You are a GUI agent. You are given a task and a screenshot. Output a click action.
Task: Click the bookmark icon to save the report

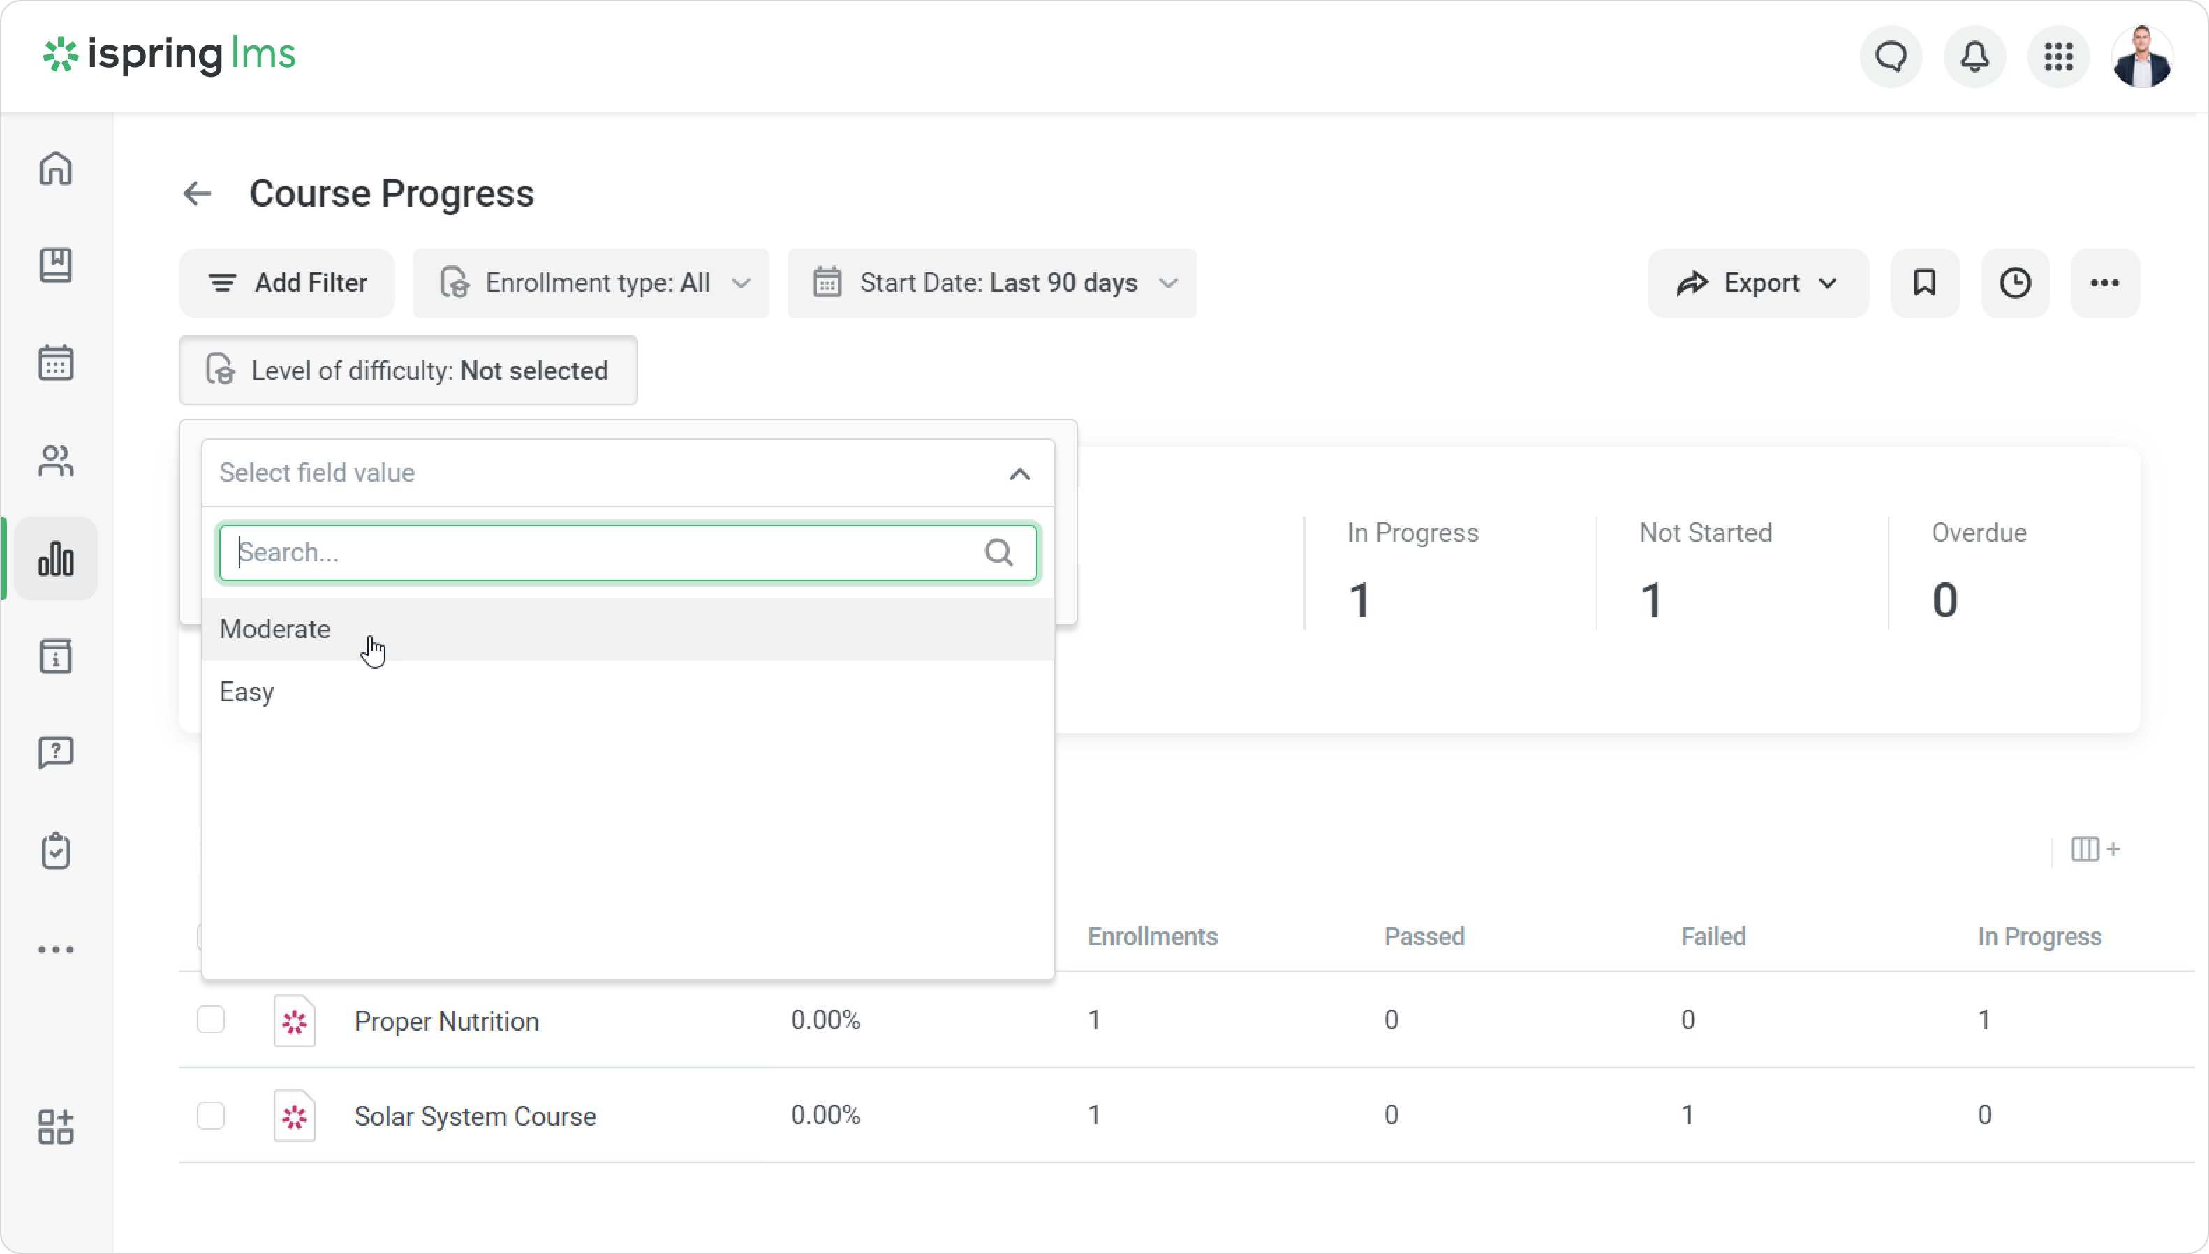pos(1924,283)
